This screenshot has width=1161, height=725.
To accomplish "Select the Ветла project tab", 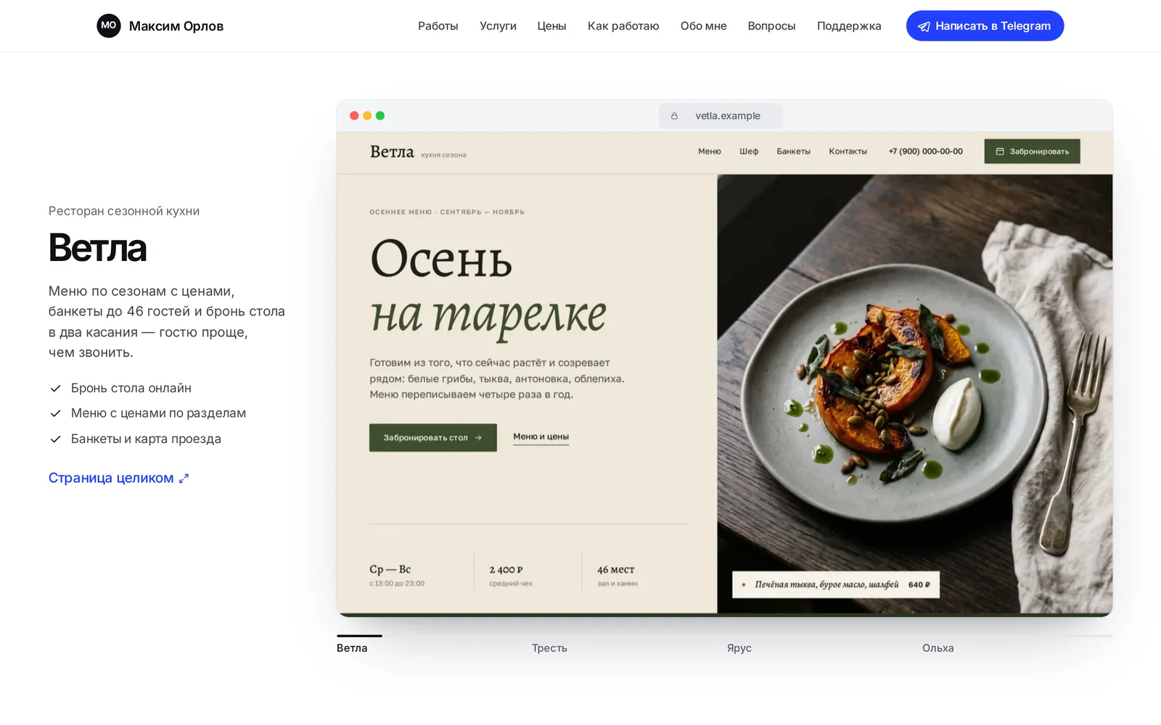I will click(352, 648).
